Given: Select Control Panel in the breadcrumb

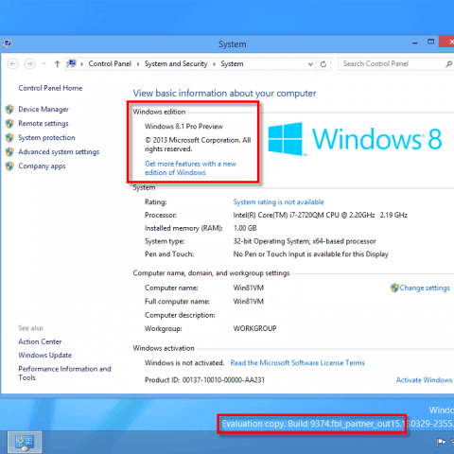Looking at the screenshot, I should tap(110, 63).
